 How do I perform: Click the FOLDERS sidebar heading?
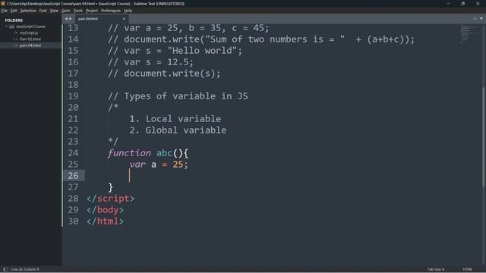click(14, 20)
